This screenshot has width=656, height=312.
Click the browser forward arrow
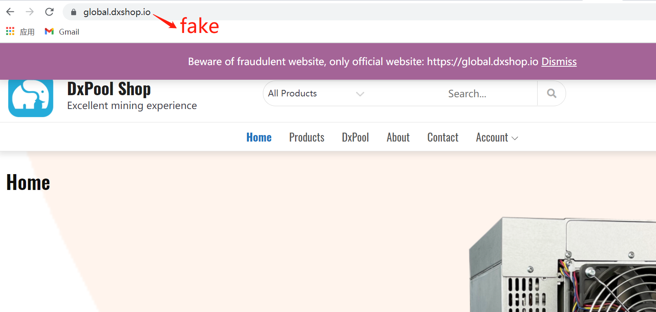(29, 12)
